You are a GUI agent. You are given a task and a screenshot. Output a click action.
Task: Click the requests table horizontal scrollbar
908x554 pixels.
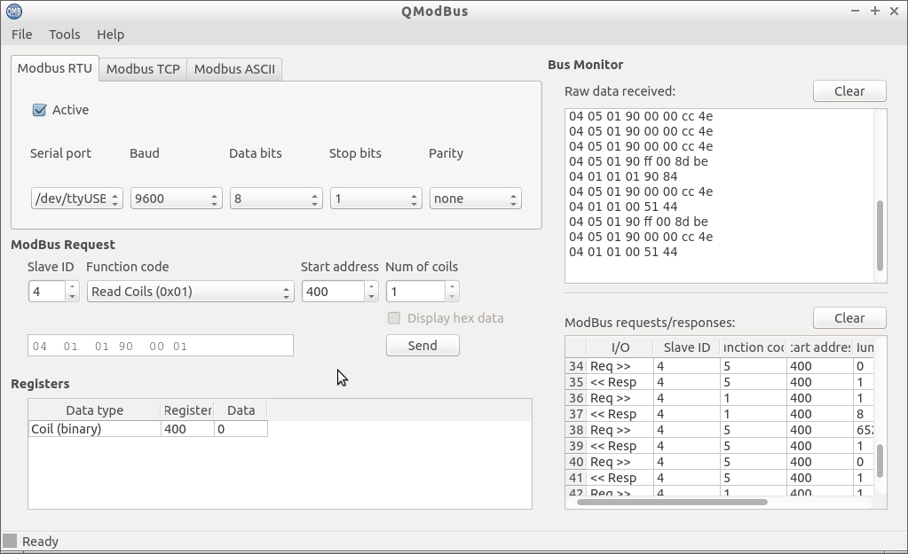click(671, 502)
